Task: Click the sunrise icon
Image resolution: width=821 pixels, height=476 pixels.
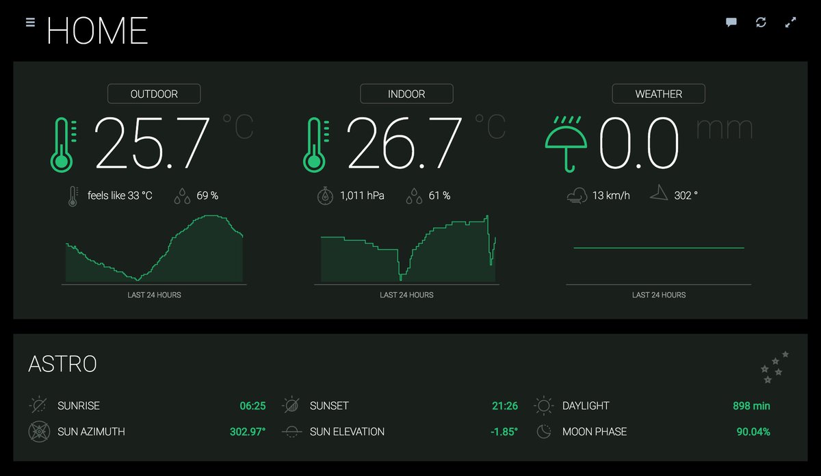Action: (39, 406)
